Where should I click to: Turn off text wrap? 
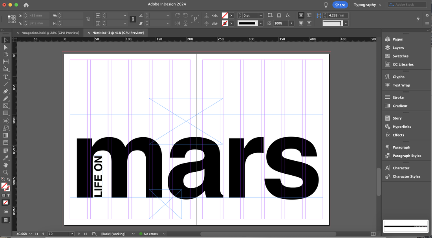tap(301, 15)
